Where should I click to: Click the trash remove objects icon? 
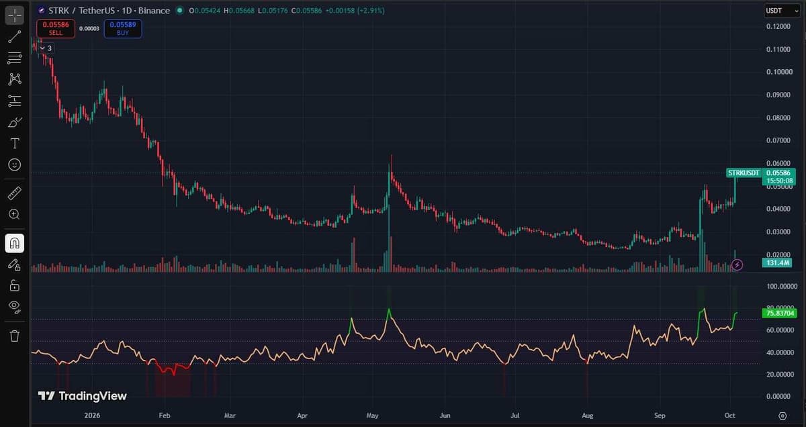pos(15,336)
